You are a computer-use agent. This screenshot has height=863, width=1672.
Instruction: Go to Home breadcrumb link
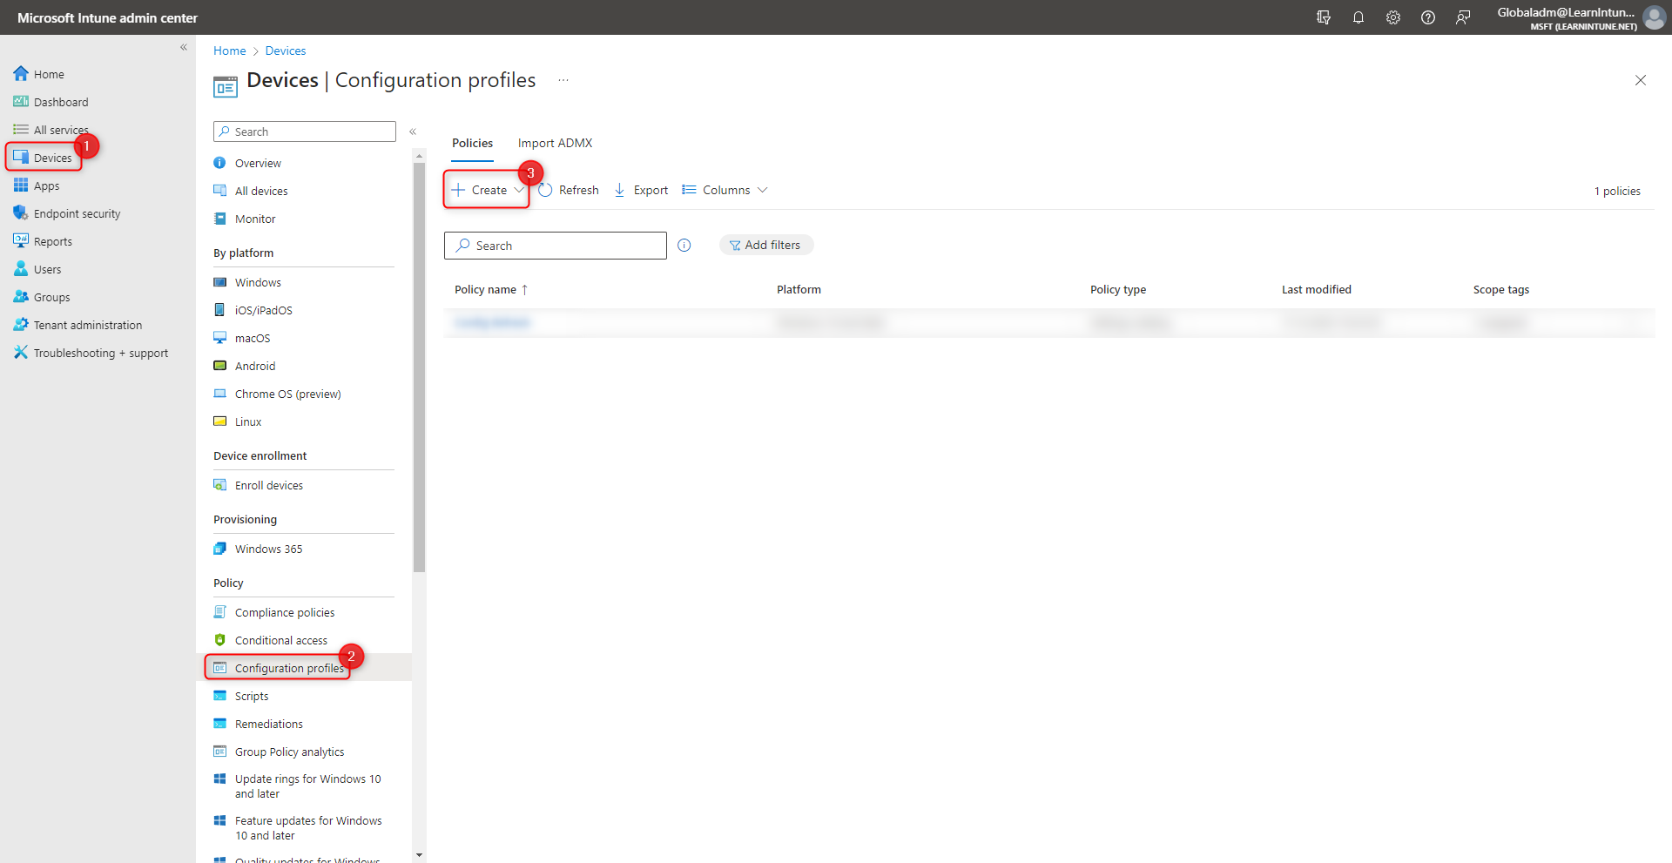[230, 51]
